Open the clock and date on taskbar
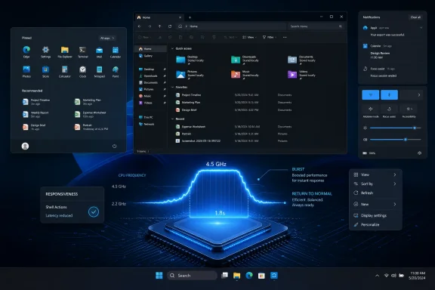 [x=417, y=276]
